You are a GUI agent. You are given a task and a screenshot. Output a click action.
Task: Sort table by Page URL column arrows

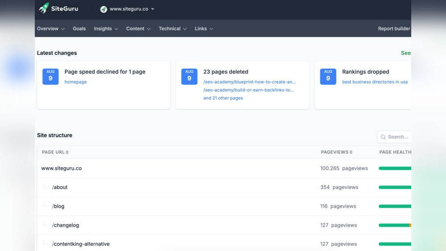coord(67,152)
